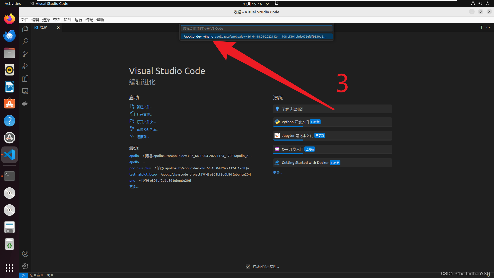Open the 文件 menu

24,20
